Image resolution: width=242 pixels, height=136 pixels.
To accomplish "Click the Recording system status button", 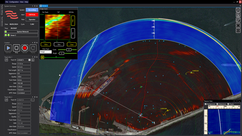I will pos(32,10).
